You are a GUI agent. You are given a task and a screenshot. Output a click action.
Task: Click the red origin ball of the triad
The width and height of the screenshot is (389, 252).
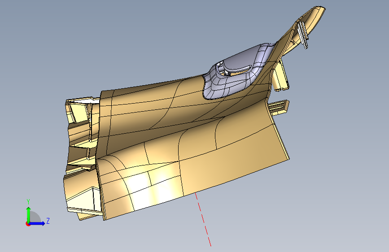coord(28,224)
